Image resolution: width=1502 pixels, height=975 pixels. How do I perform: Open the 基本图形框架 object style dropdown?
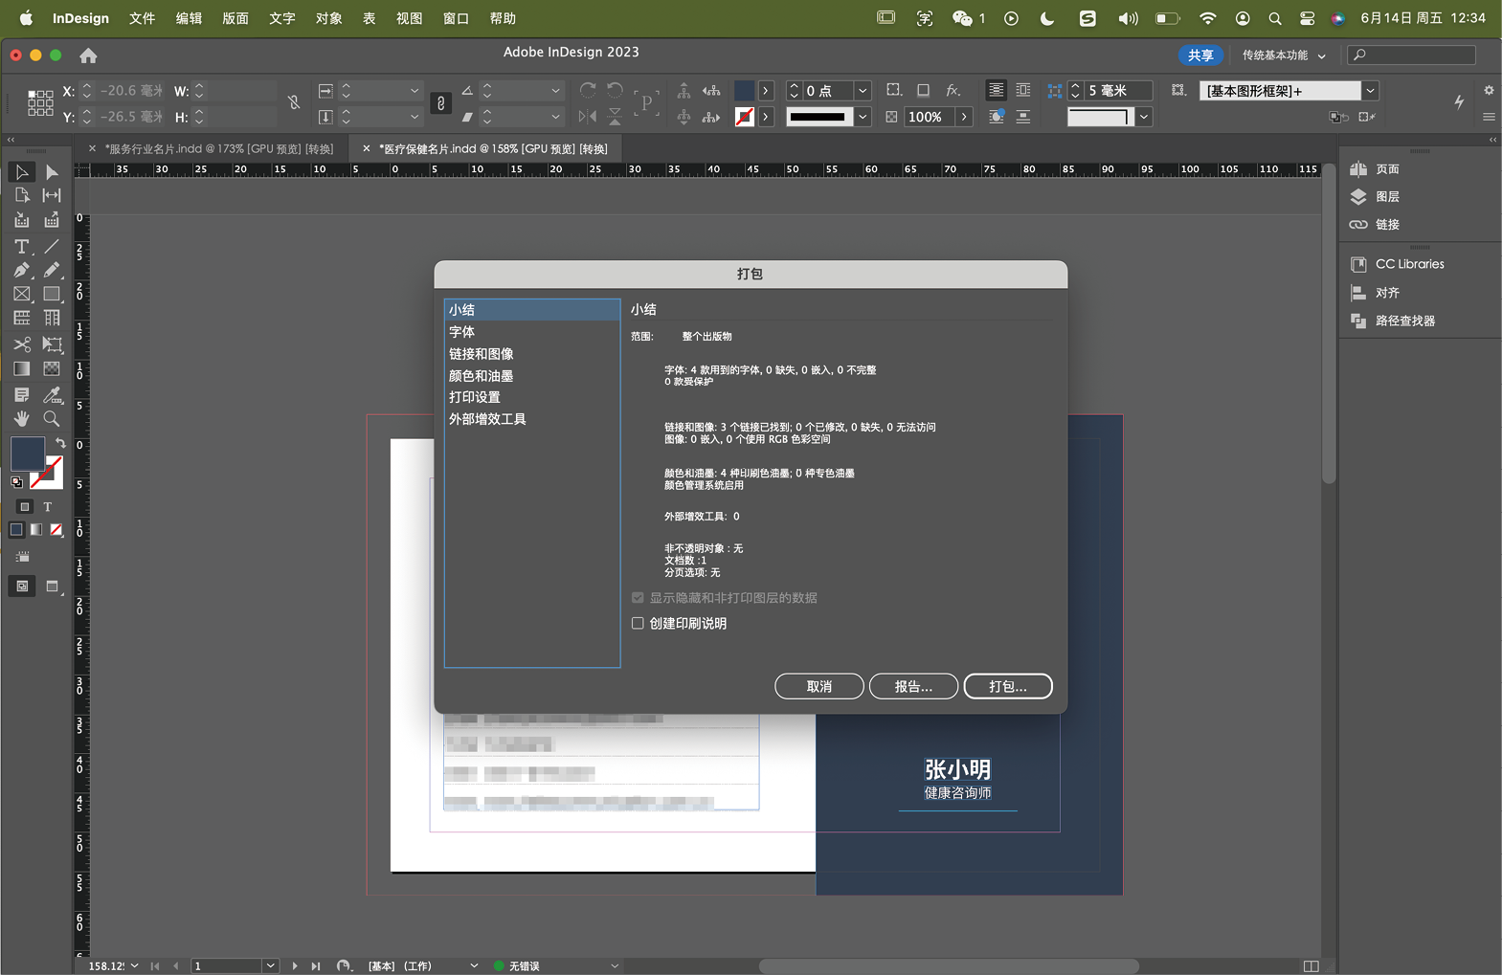tap(1370, 91)
